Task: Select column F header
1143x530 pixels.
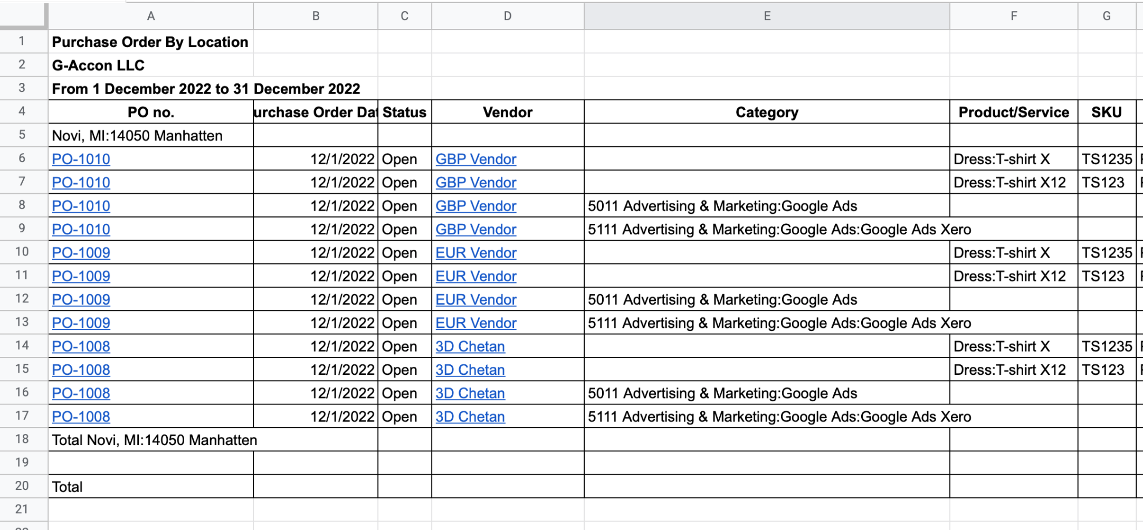Action: point(1013,16)
